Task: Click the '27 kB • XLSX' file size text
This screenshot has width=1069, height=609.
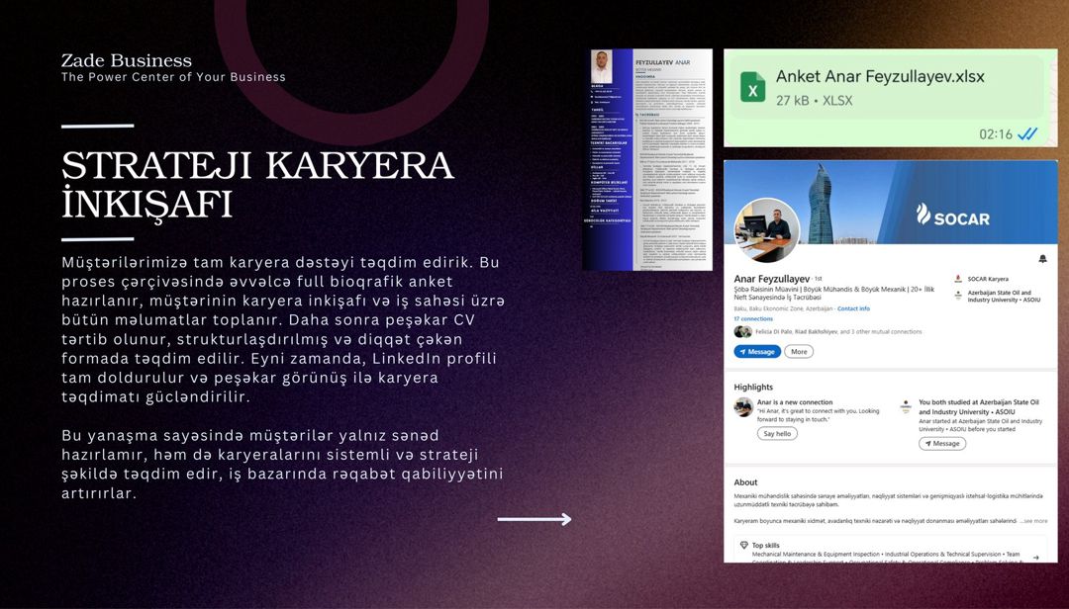Action: click(814, 101)
